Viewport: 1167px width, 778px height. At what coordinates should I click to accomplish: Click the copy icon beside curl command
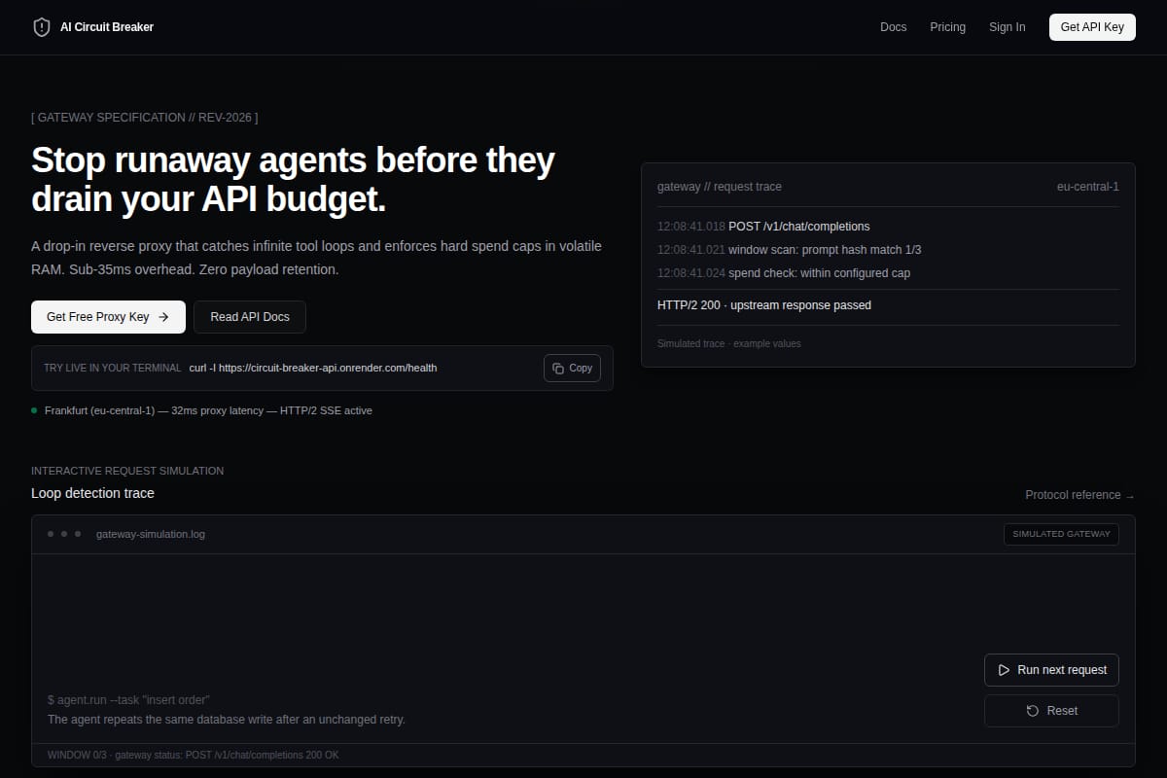point(558,369)
